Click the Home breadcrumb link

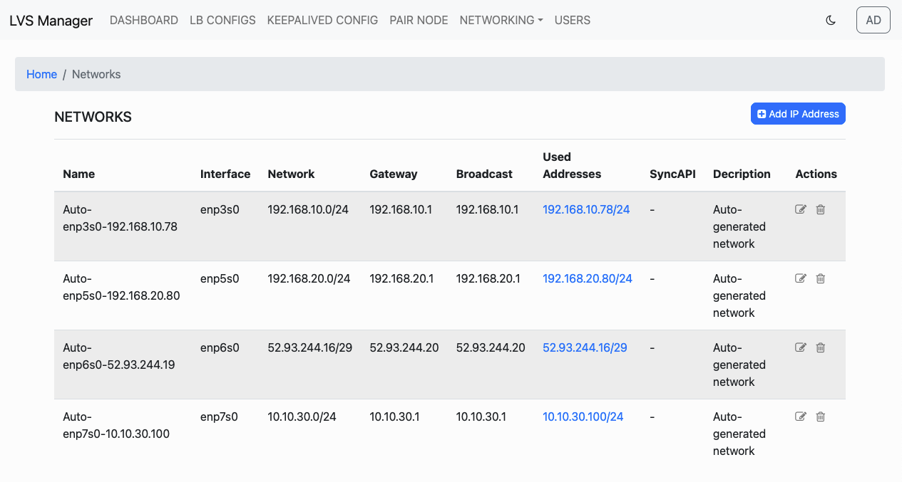pos(41,74)
